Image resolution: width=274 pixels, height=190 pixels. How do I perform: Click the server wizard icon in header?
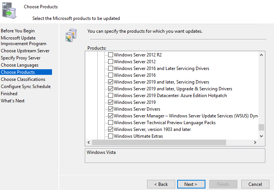[x=9, y=11]
